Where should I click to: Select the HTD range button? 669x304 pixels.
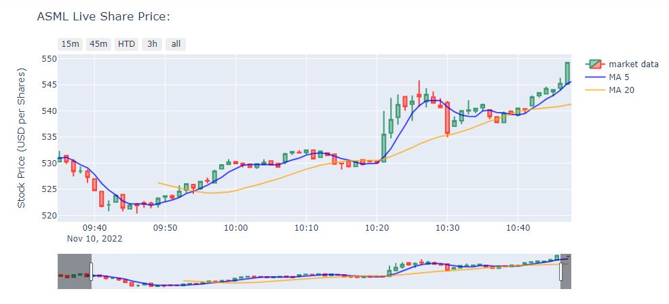pos(126,44)
